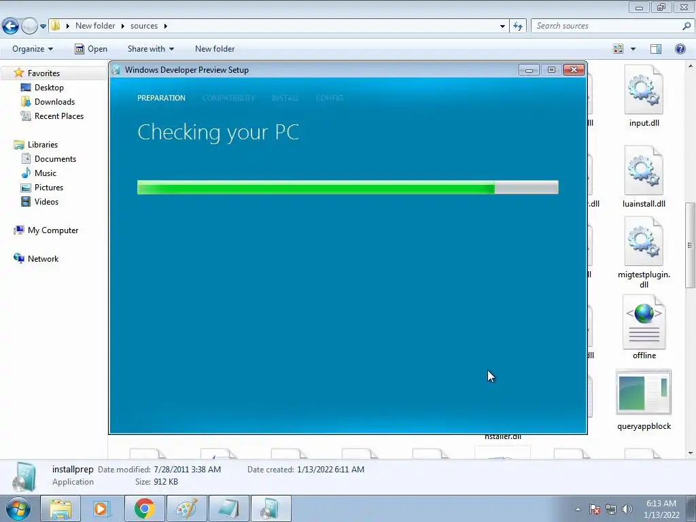Viewport: 696px width, 522px height.
Task: Open the Videos library
Action: point(46,201)
